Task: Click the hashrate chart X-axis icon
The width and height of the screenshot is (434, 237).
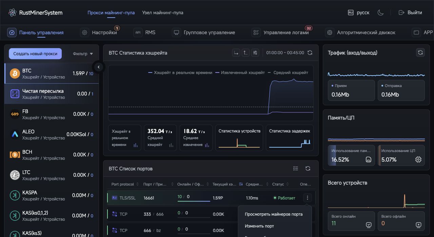Action: click(x=236, y=53)
